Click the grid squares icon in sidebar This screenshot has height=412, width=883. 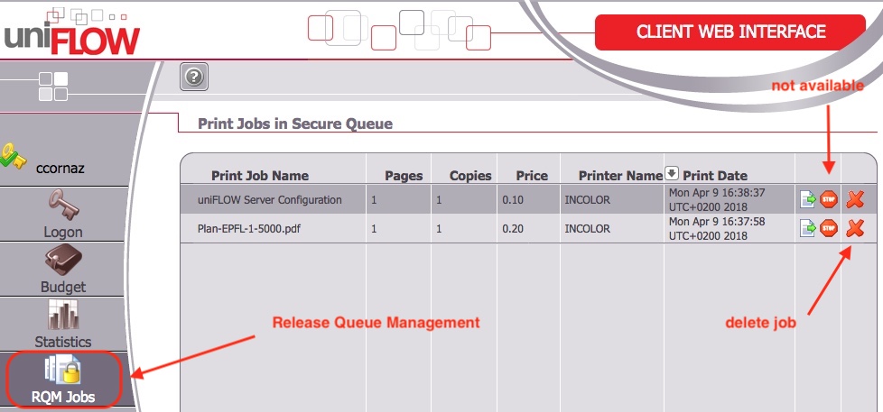click(x=52, y=87)
